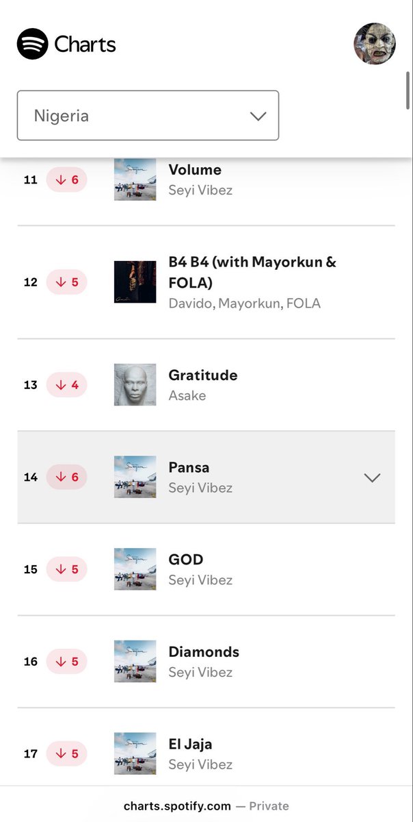Click the dropdown arrow in the Nigeria selector
The image size is (413, 822).
click(x=258, y=116)
